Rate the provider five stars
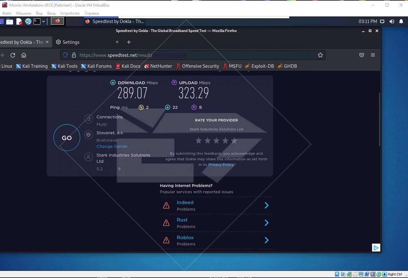Screen dimensions: 408x278 (234, 141)
